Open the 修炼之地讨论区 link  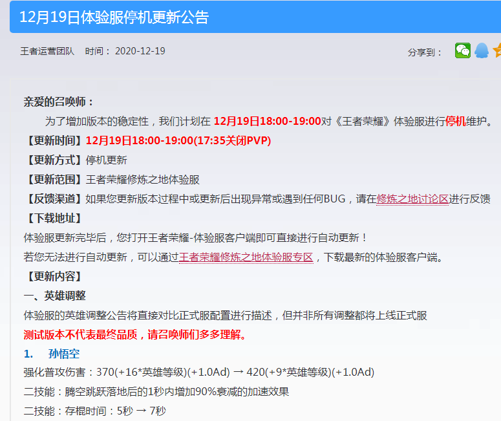412,199
